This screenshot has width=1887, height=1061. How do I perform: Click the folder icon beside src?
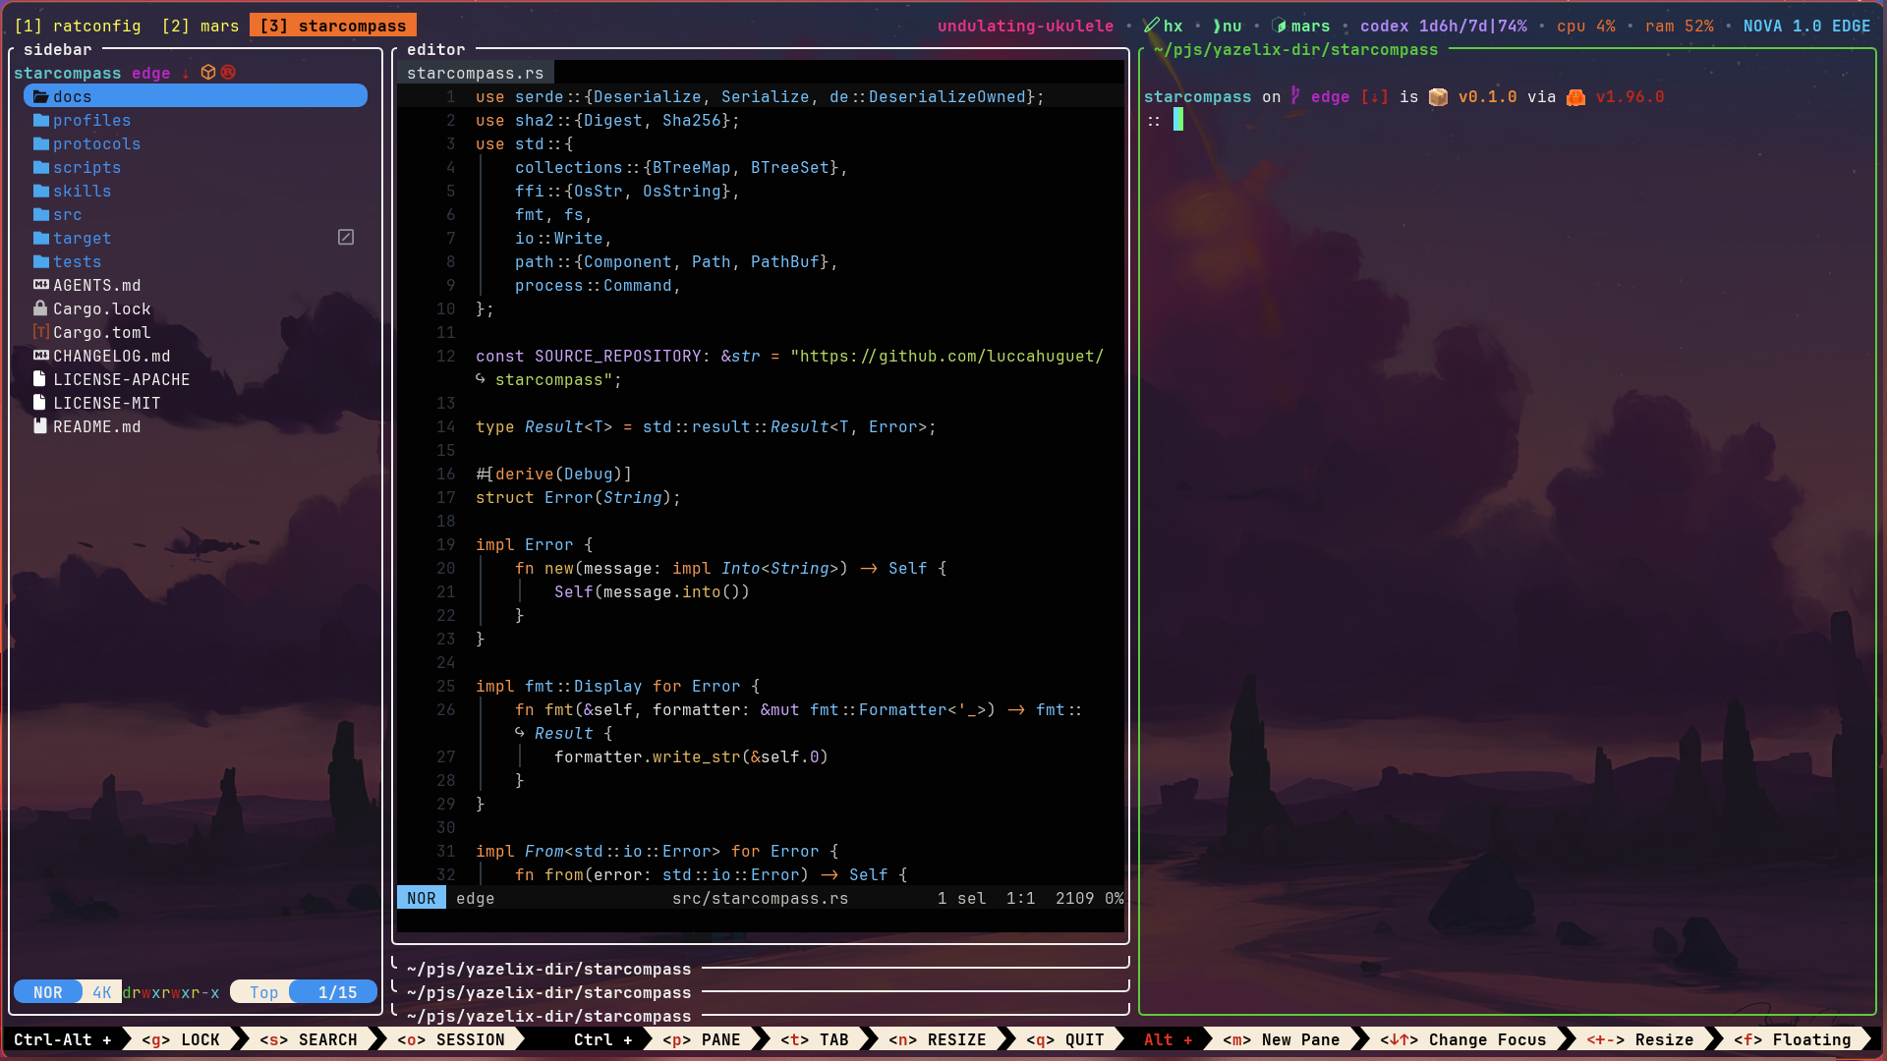(x=40, y=214)
